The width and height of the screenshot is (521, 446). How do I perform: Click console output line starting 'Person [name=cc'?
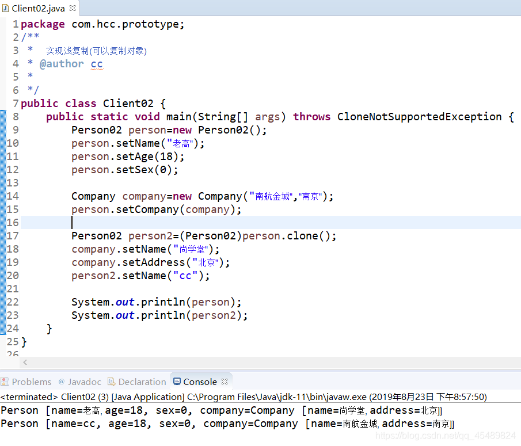(227, 424)
